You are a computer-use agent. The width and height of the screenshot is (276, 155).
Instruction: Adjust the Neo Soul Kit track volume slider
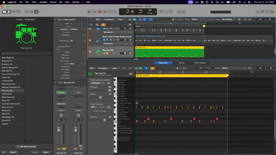(124, 53)
